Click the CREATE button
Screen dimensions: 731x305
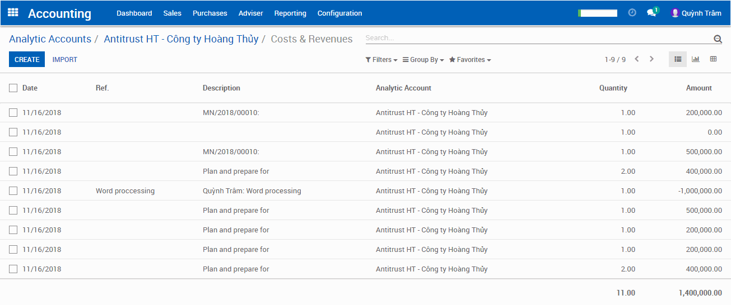pos(27,59)
